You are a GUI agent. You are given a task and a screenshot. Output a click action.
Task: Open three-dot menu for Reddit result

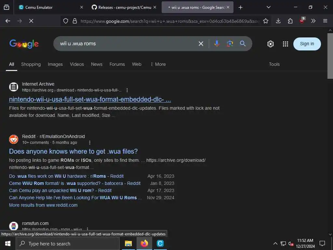[x=90, y=143]
